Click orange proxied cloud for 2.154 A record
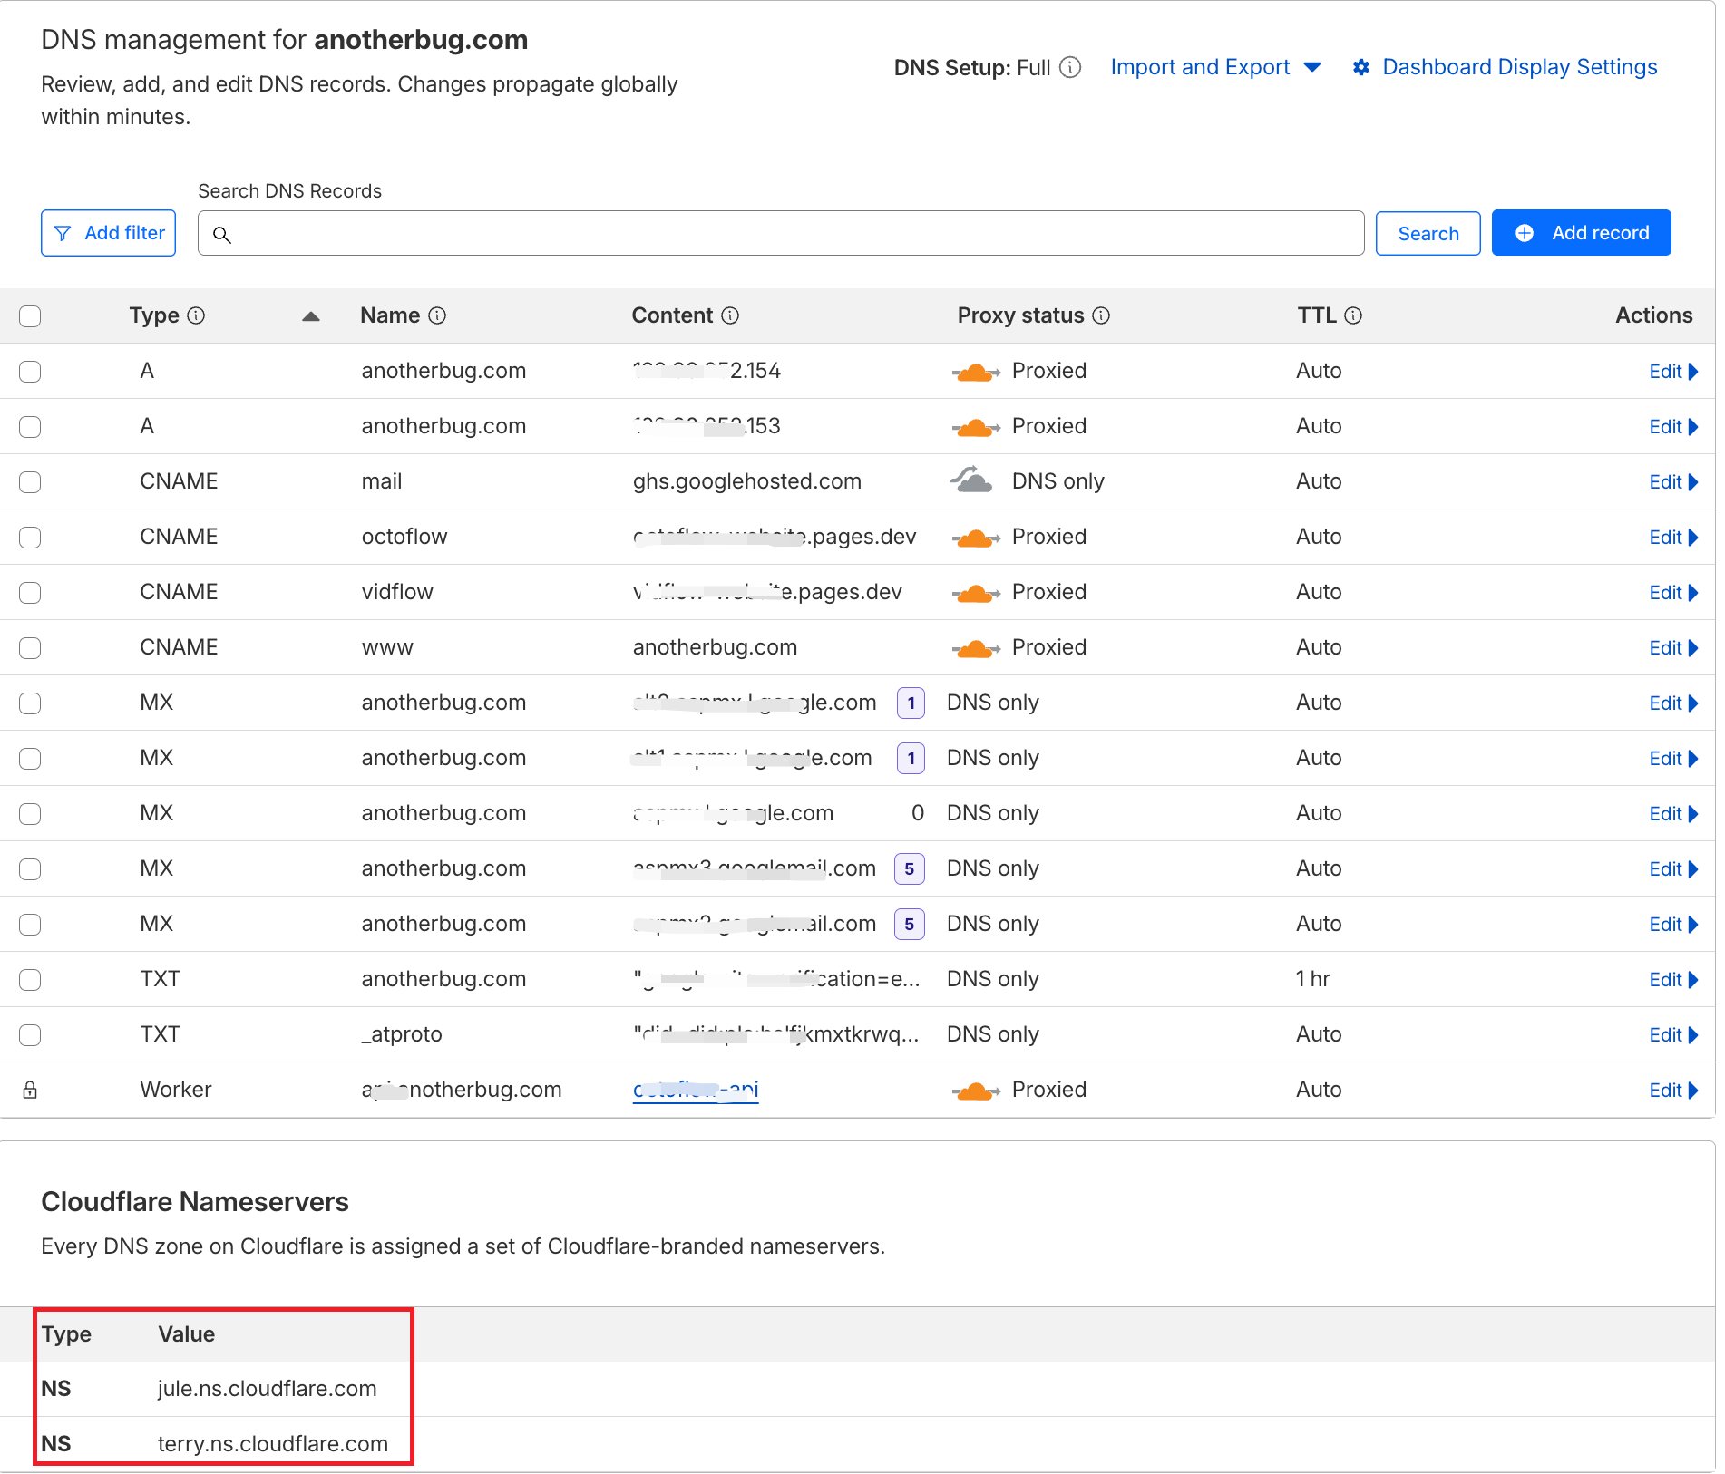The height and width of the screenshot is (1474, 1725). 976,372
